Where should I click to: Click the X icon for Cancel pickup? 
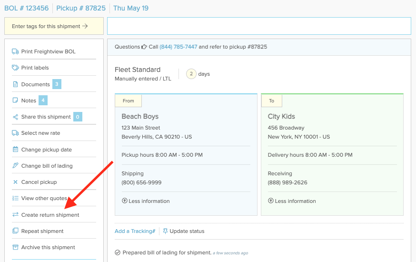(15, 182)
